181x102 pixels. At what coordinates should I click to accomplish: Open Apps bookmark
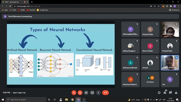coord(5,10)
